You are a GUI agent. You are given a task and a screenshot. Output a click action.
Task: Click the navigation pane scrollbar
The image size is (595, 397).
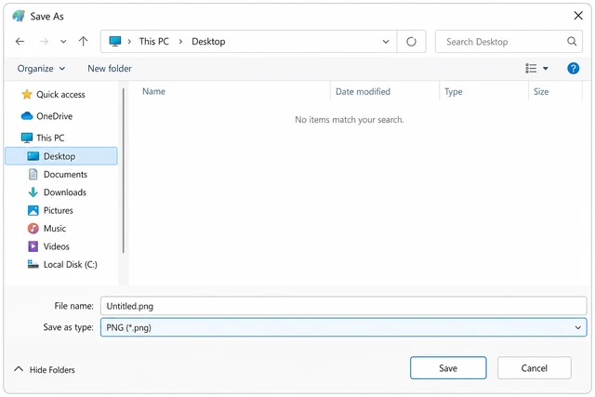pyautogui.click(x=123, y=171)
